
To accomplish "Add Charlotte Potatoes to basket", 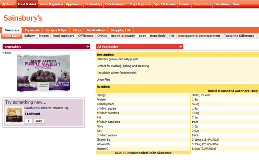I will (x=39, y=121).
